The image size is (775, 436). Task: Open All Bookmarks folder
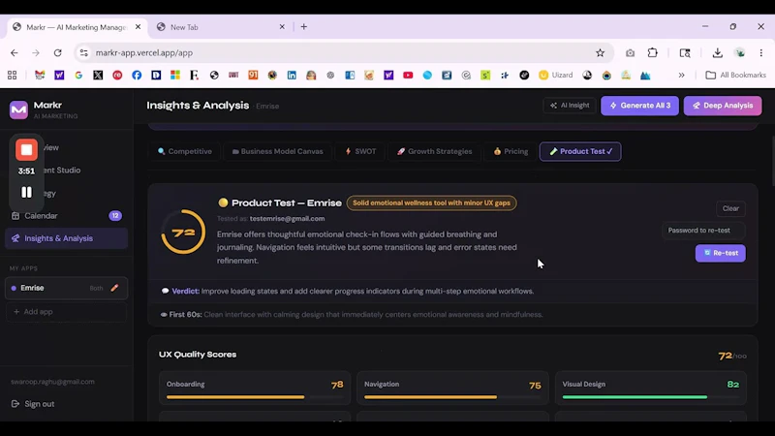[736, 76]
